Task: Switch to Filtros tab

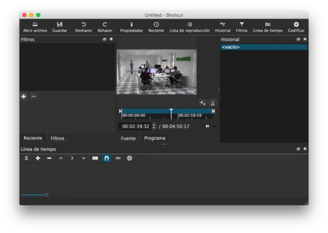Action: pos(58,138)
